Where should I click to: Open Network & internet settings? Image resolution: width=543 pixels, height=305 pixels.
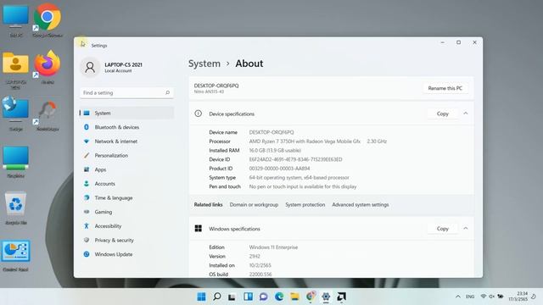(x=126, y=141)
